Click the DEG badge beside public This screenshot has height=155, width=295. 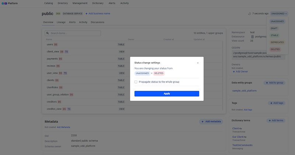(x=58, y=14)
